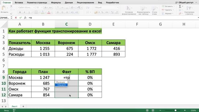Expand the formula bar with the right-edge arrow
The image size is (199, 112).
point(198,18)
